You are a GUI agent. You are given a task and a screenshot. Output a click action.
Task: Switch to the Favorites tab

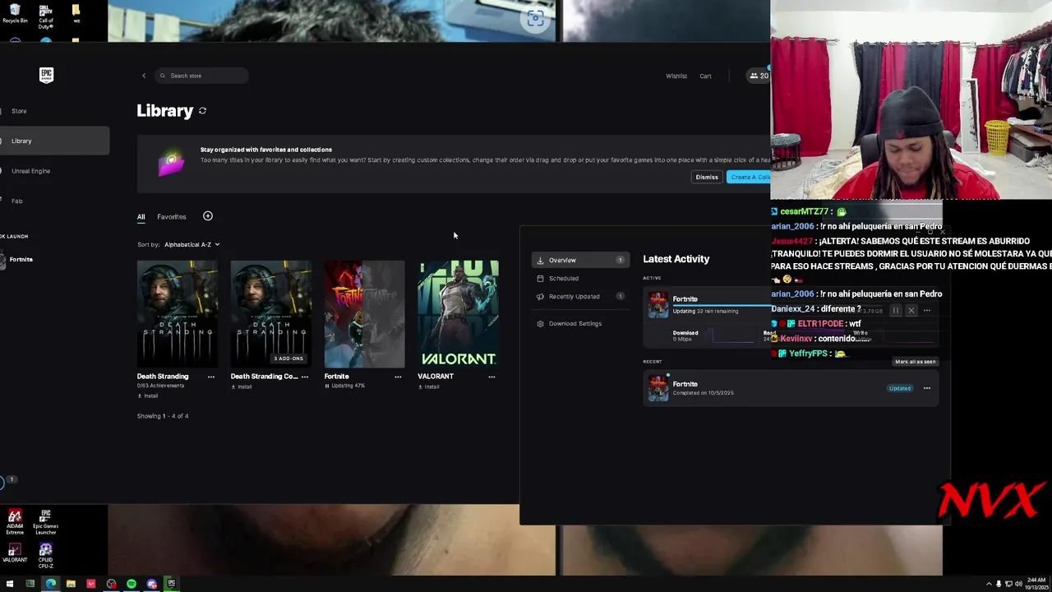pyautogui.click(x=172, y=217)
